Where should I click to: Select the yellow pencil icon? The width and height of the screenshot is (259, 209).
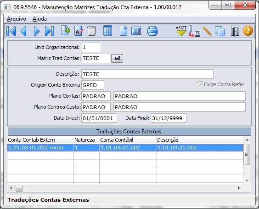[x=207, y=31]
